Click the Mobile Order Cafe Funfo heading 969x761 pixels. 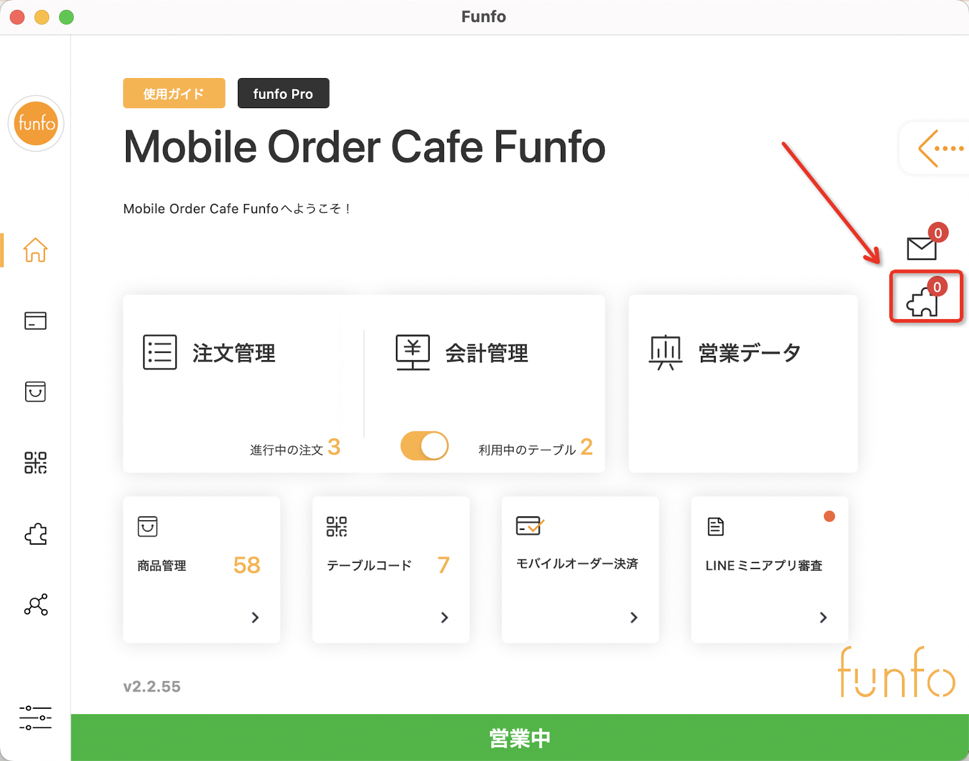(365, 148)
